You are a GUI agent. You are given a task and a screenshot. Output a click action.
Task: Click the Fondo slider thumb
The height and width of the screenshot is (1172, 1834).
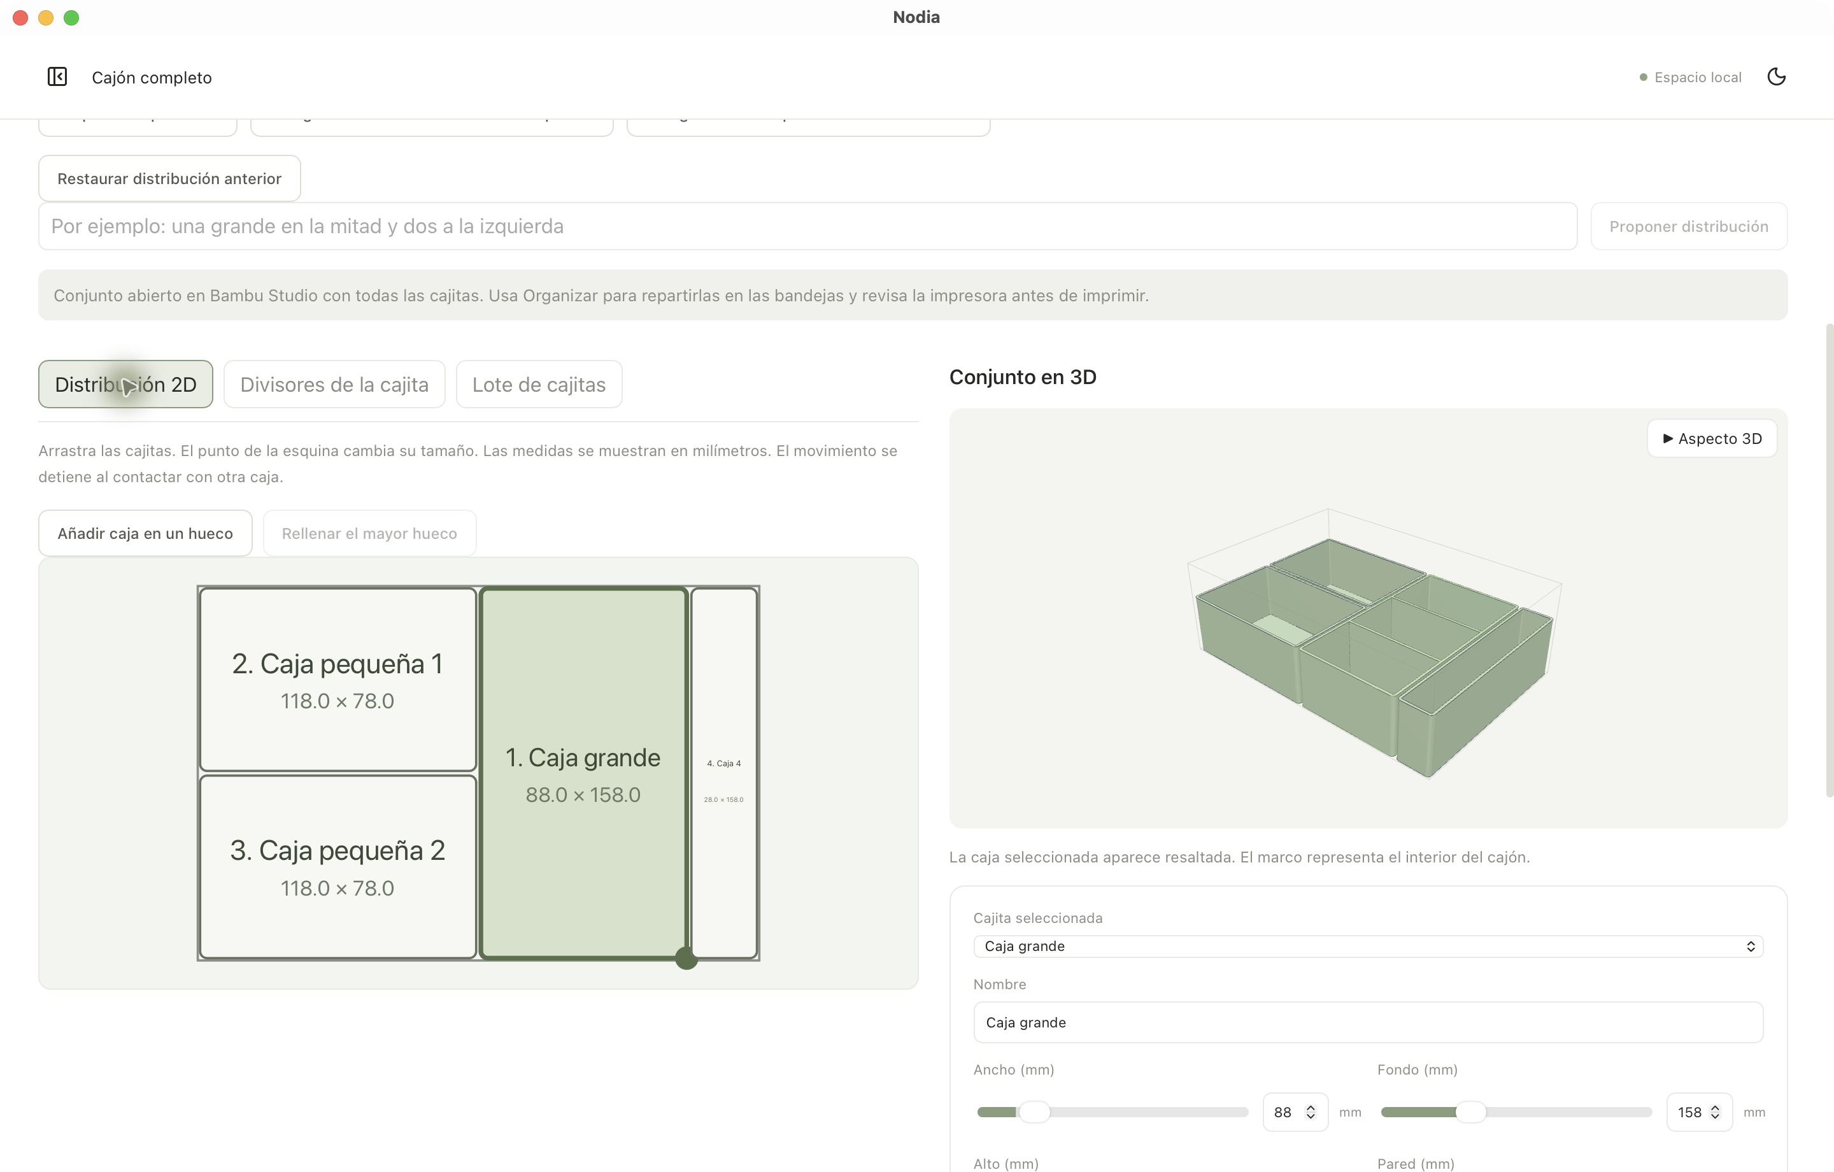(x=1471, y=1111)
